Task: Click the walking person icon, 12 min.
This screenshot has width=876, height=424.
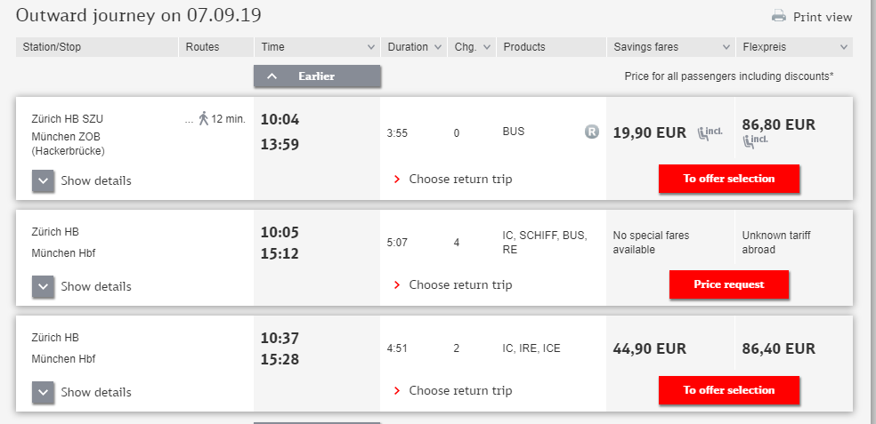Action: 204,118
